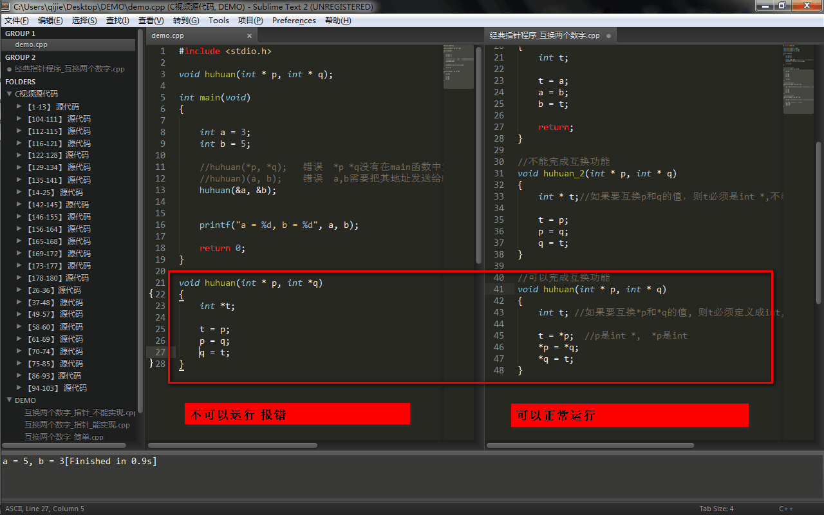This screenshot has width=824, height=515.
Task: Expand the 【178-180】源代码 folder
Action: pyautogui.click(x=20, y=277)
